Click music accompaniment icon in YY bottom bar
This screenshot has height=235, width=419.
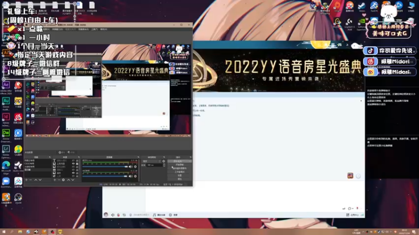point(154,215)
